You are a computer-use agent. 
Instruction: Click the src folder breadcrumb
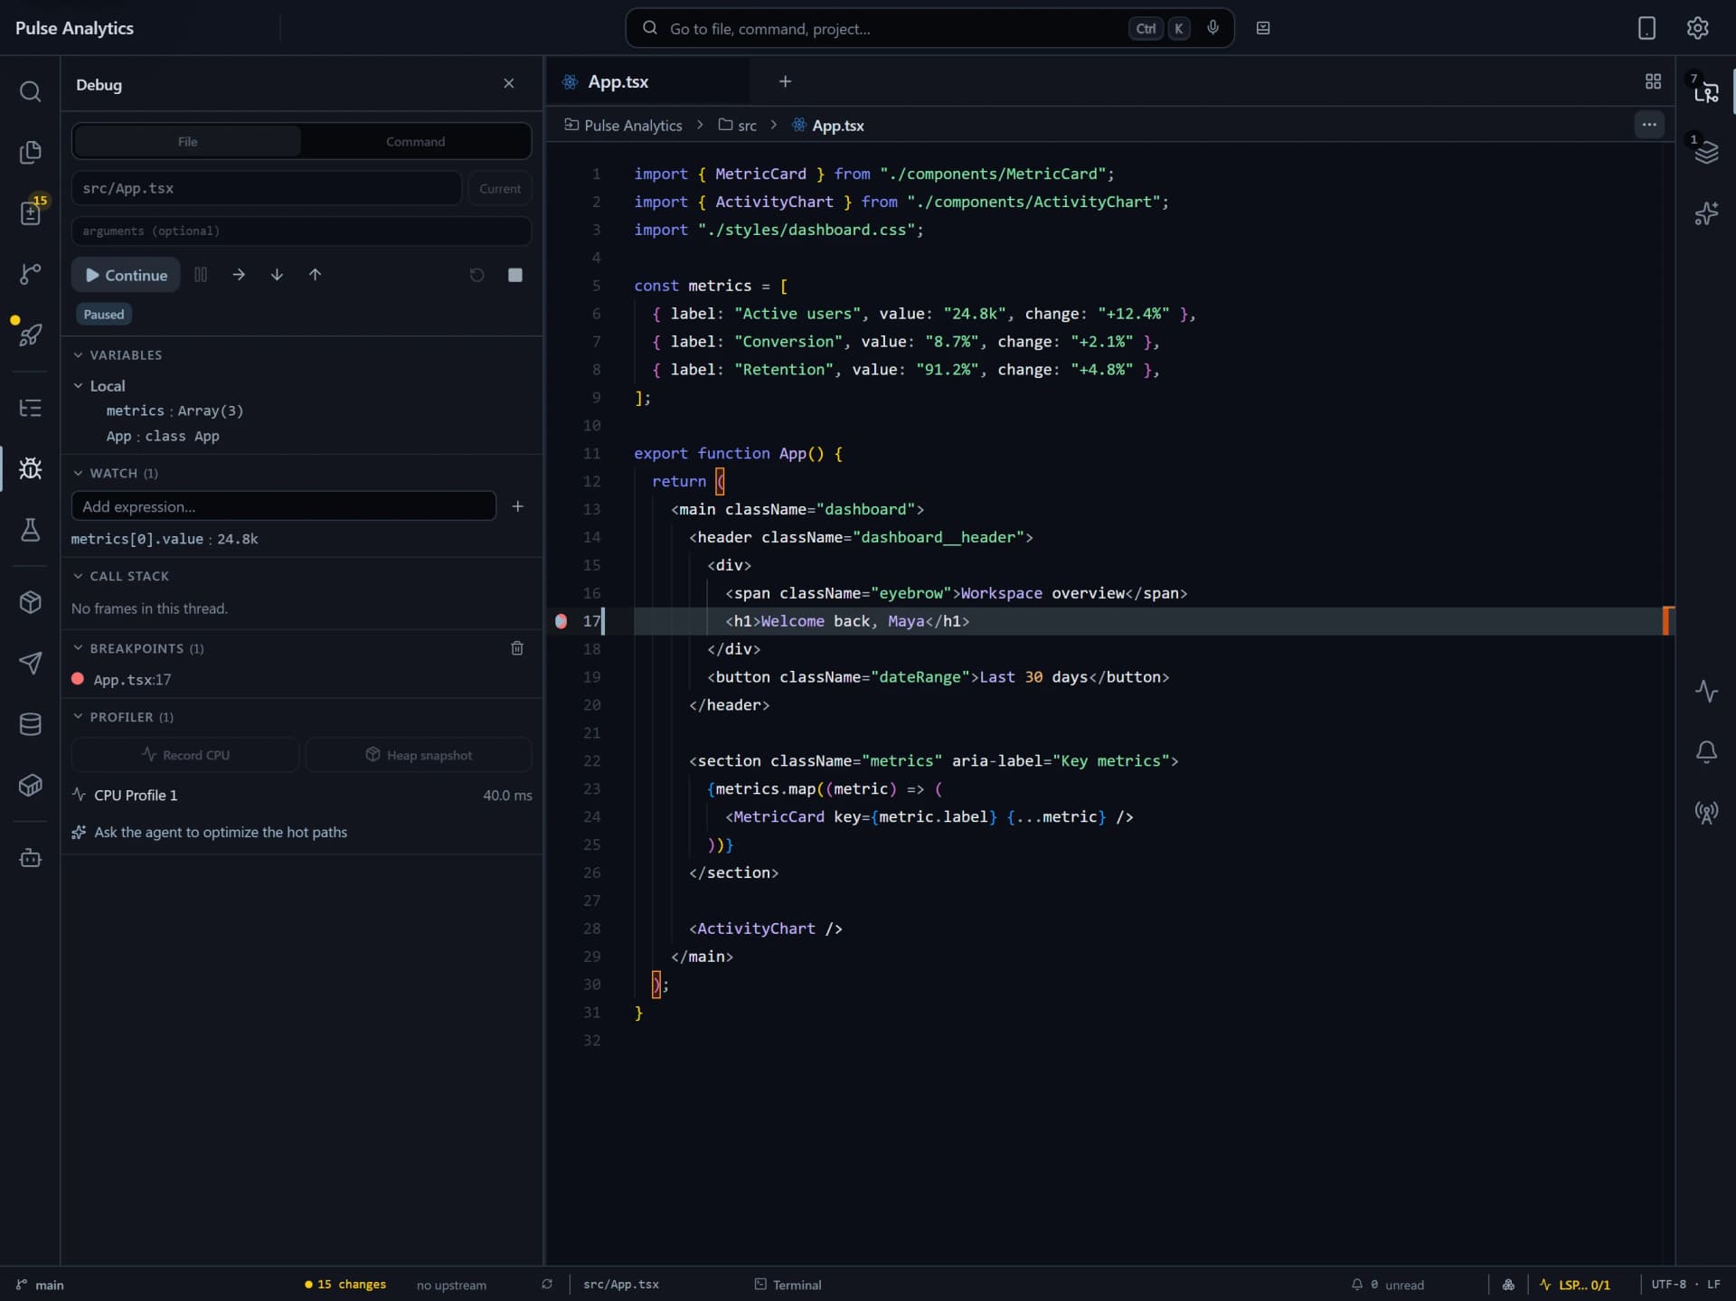738,126
